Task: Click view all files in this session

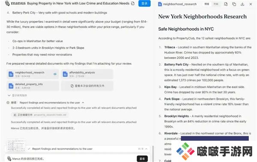Action: [x=87, y=86]
